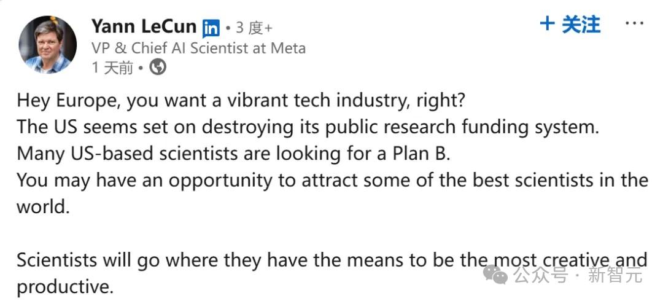Click the 1 天前 post timestamp
Viewport: 663px width, 301px height.
tap(112, 68)
